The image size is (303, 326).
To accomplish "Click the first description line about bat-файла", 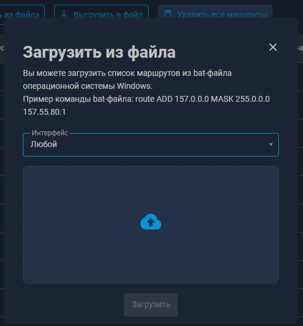I will pyautogui.click(x=127, y=73).
